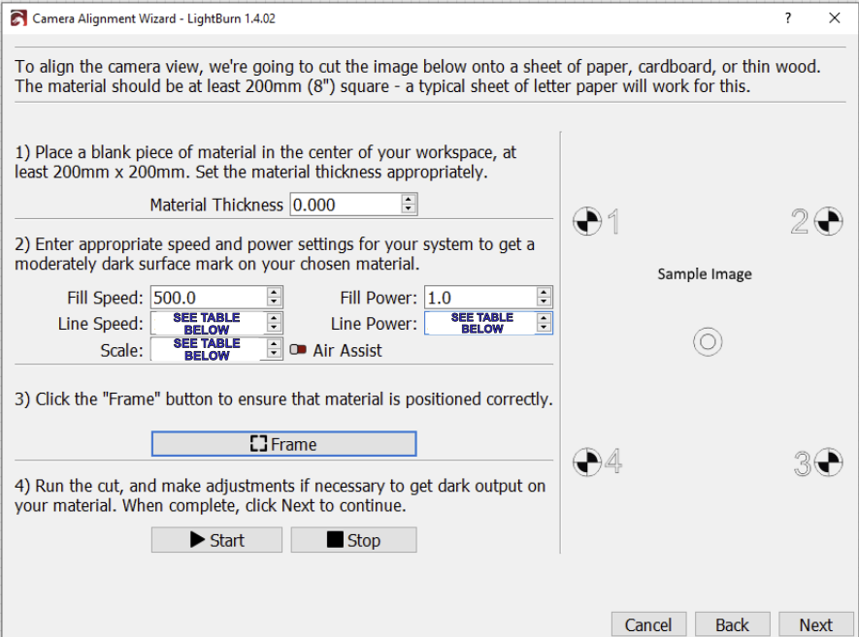
Task: Increase Line Power with the up arrow
Action: point(544,318)
